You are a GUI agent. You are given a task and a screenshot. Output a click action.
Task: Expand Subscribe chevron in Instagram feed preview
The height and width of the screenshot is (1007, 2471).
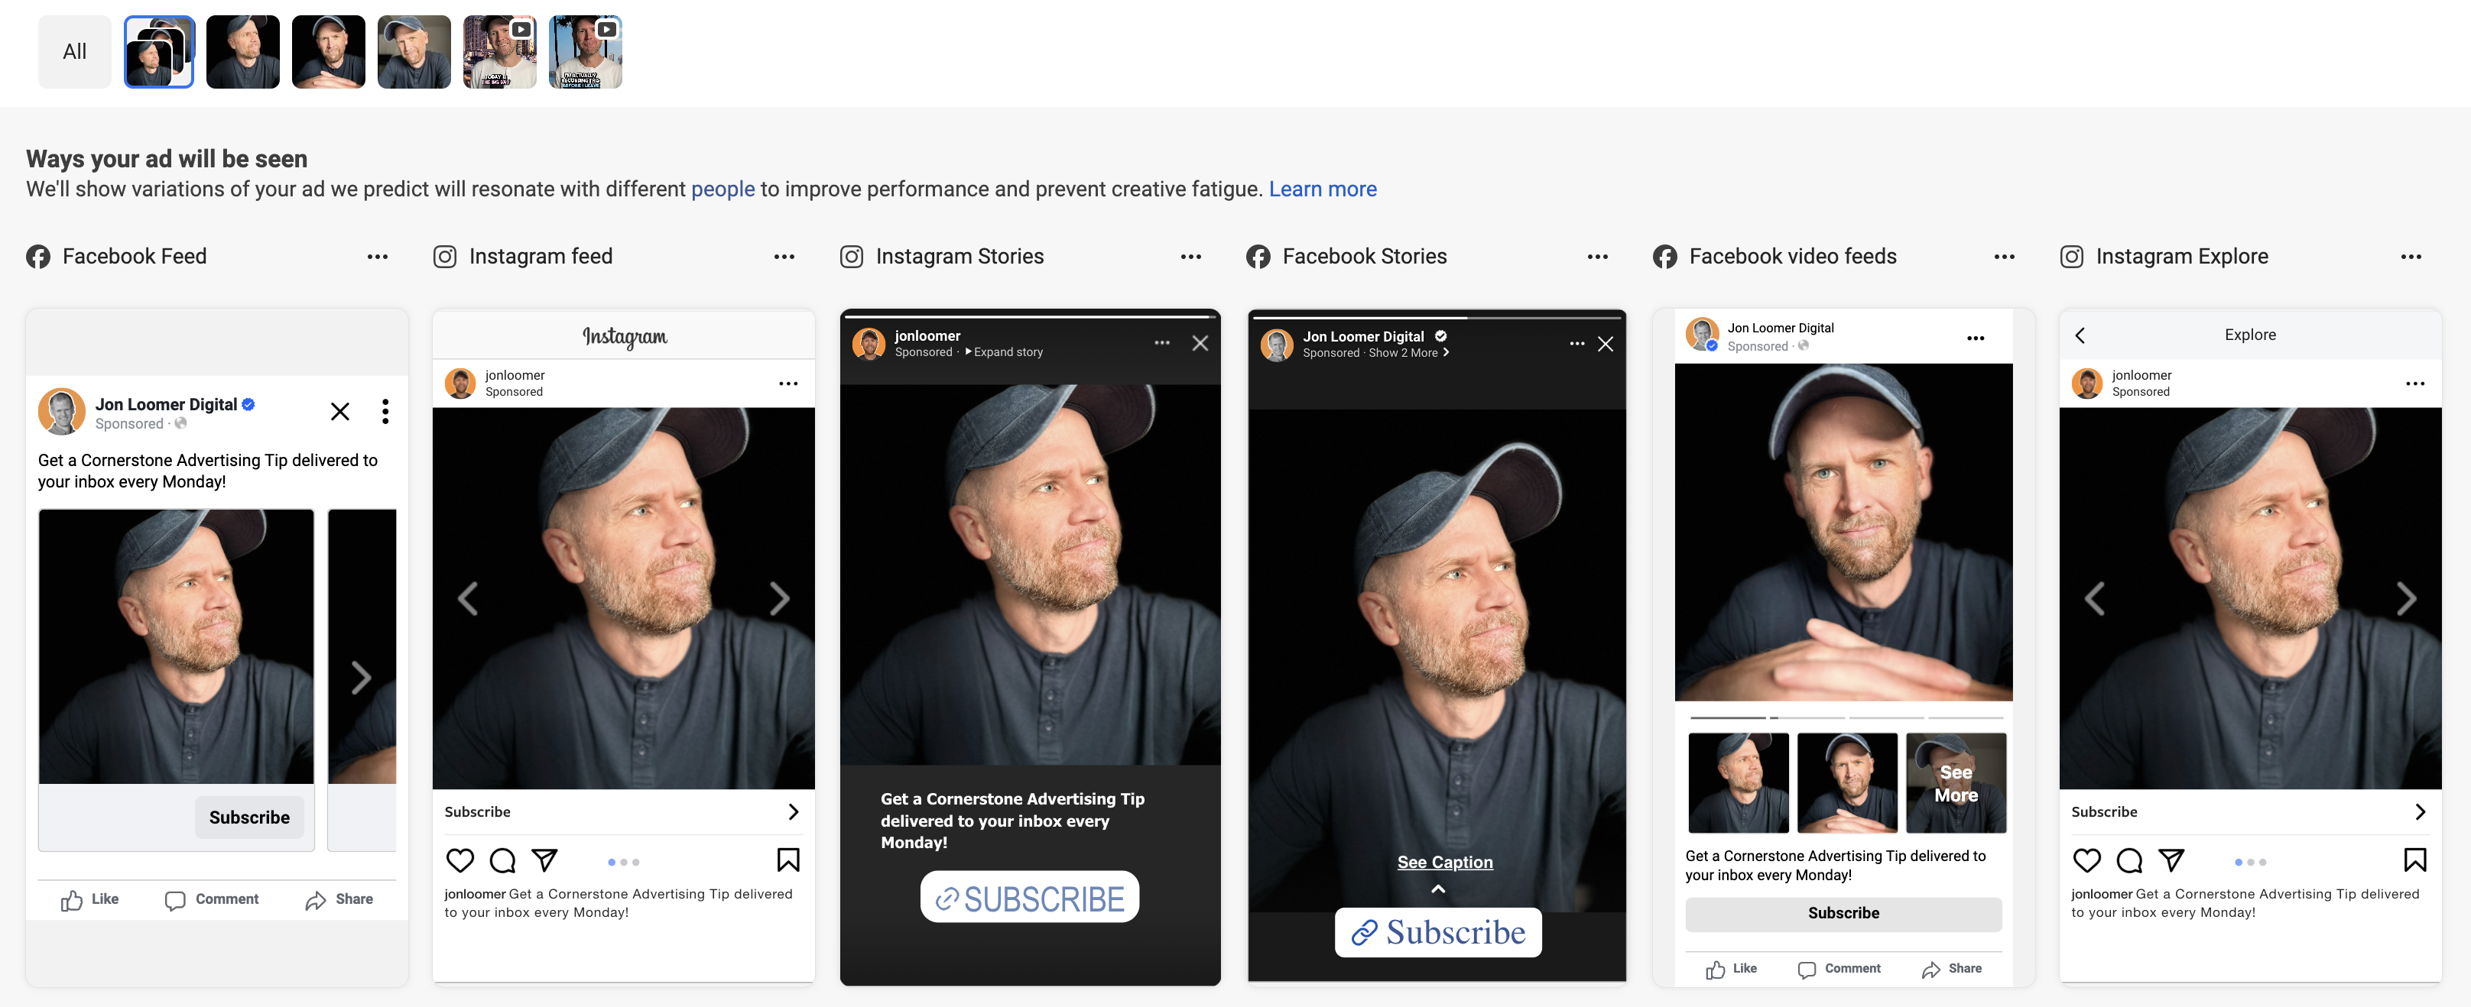tap(794, 812)
